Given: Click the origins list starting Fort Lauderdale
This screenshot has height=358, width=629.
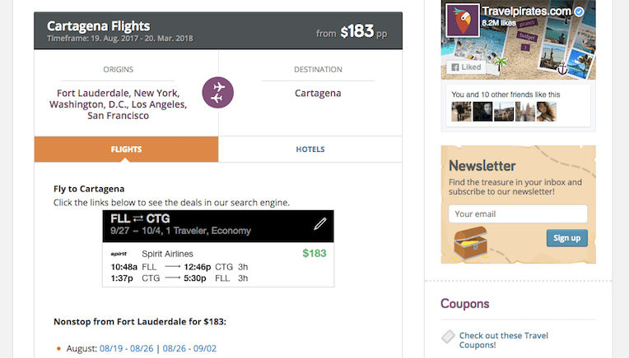Looking at the screenshot, I should [x=118, y=104].
